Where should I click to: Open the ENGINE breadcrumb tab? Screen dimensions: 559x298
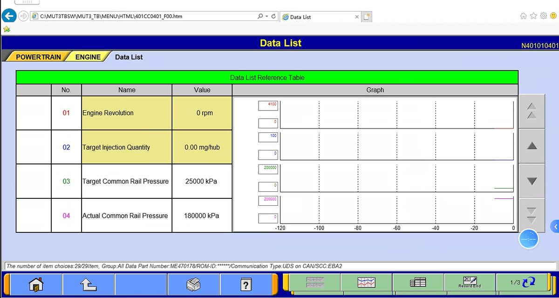(x=88, y=57)
